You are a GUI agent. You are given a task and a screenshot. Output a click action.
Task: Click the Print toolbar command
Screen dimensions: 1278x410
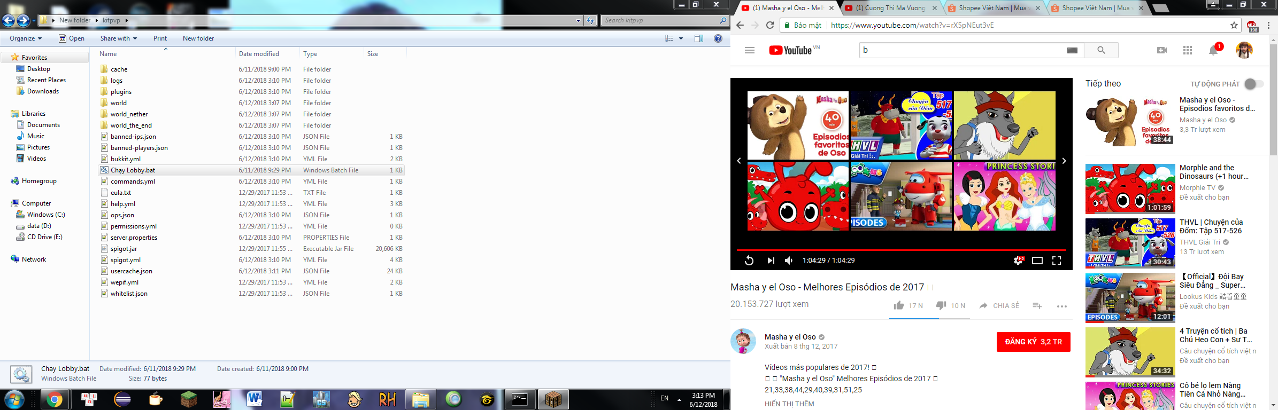[160, 38]
